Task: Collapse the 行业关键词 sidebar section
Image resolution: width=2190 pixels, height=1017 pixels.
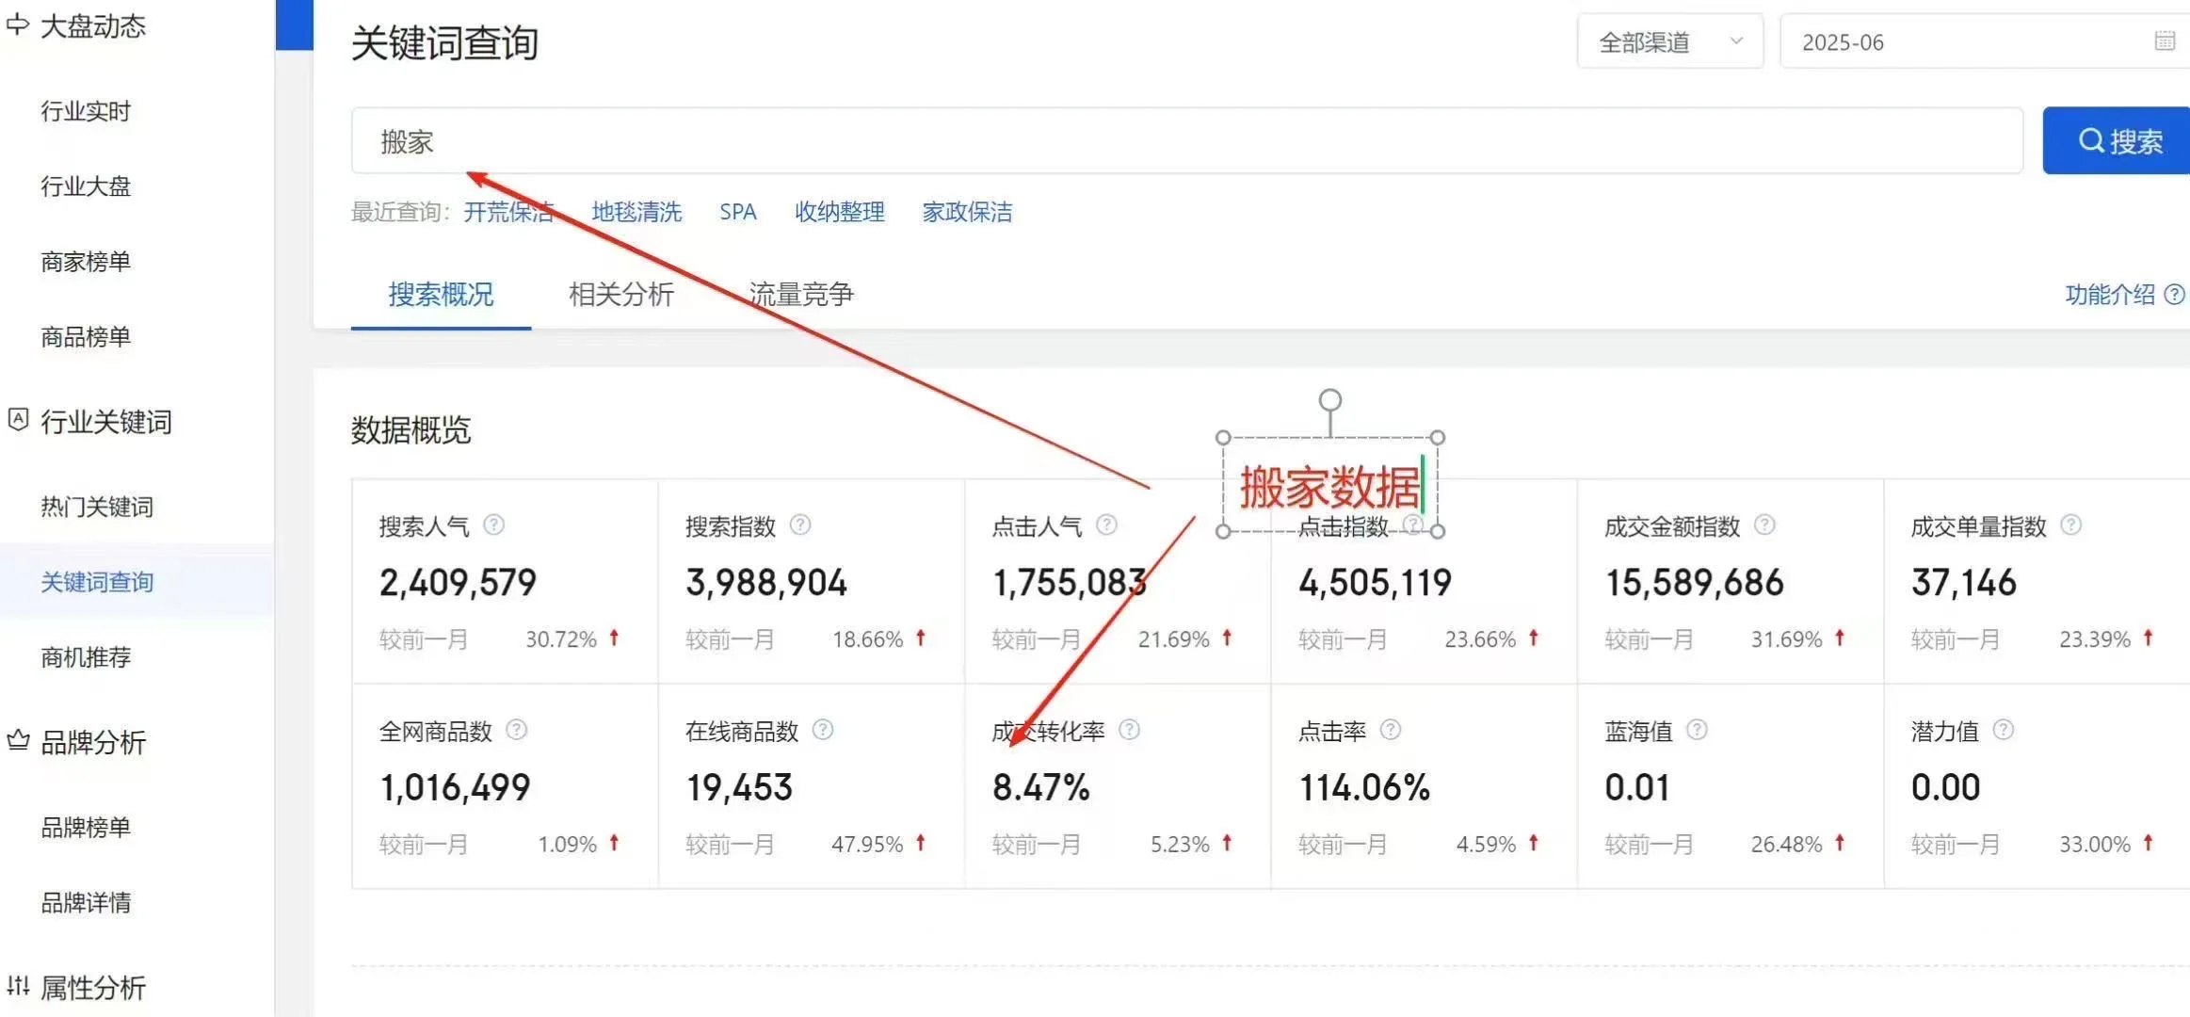Action: click(x=105, y=422)
